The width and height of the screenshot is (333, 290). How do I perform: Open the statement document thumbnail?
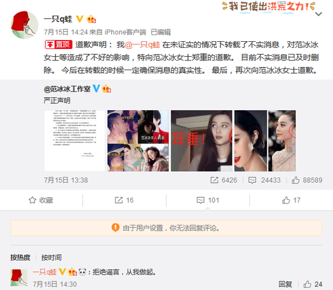click(x=74, y=140)
